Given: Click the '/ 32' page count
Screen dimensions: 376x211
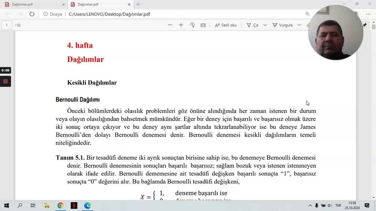Looking at the screenshot, I should (18, 25).
